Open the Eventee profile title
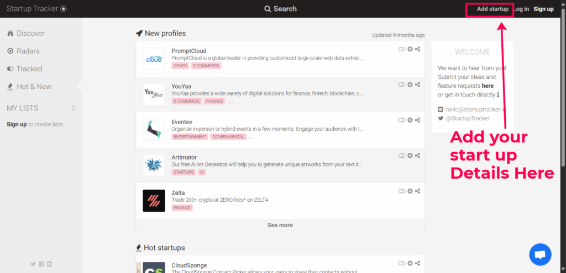 click(x=182, y=122)
